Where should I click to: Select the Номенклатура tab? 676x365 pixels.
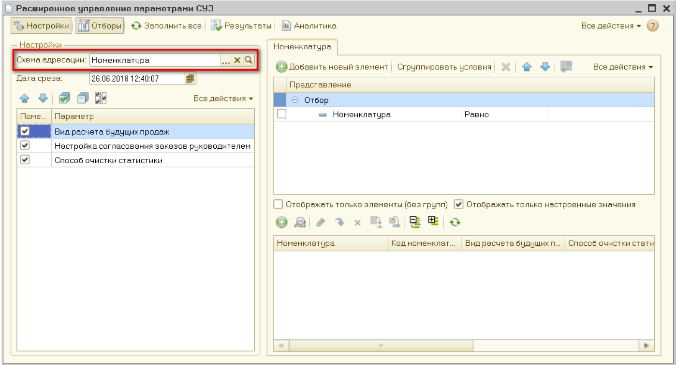point(302,47)
